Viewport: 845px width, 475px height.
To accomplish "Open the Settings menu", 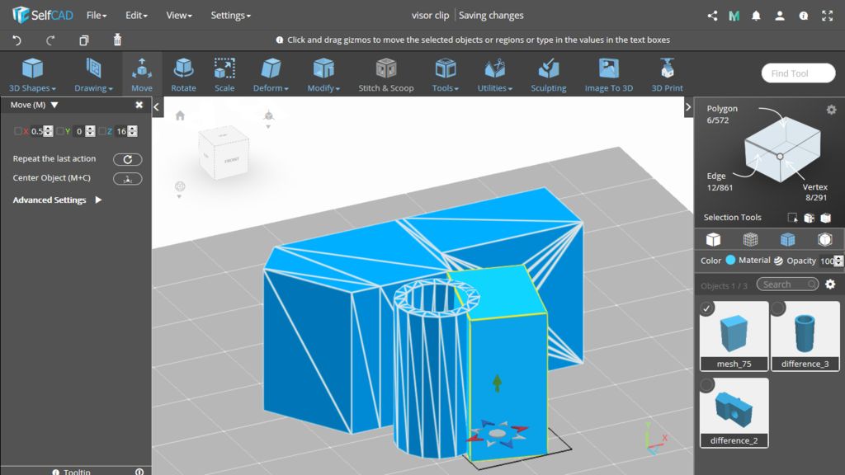I will click(x=230, y=15).
